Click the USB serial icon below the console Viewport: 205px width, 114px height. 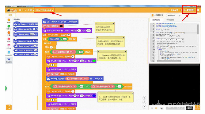[x=152, y=108]
